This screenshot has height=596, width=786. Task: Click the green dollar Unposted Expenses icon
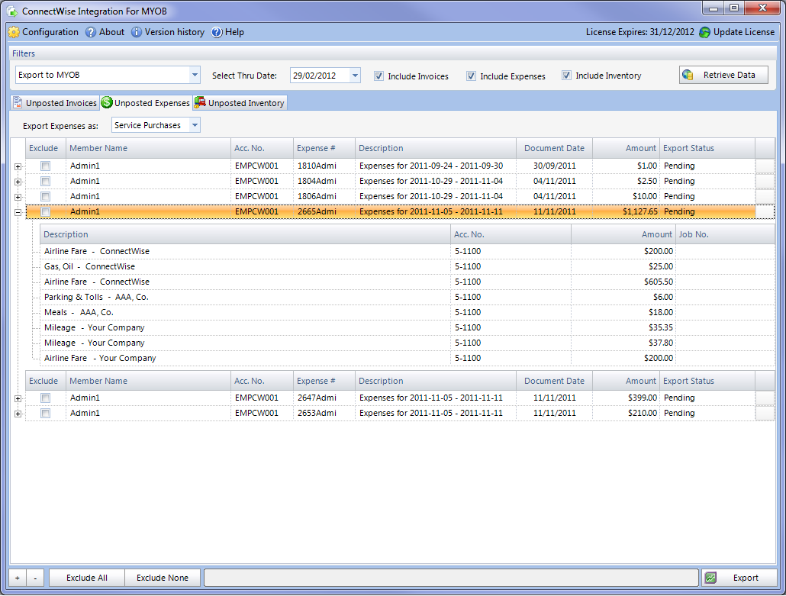107,102
